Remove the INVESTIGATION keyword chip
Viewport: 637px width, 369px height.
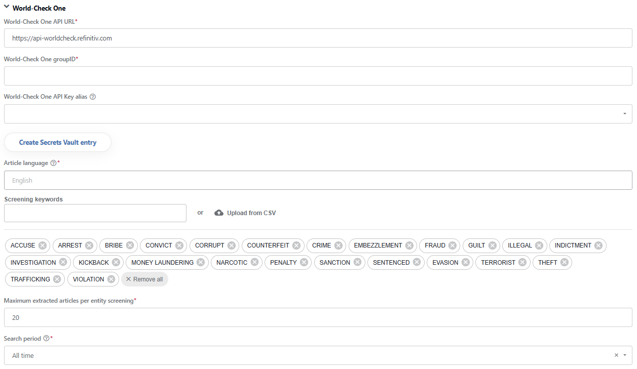click(63, 262)
